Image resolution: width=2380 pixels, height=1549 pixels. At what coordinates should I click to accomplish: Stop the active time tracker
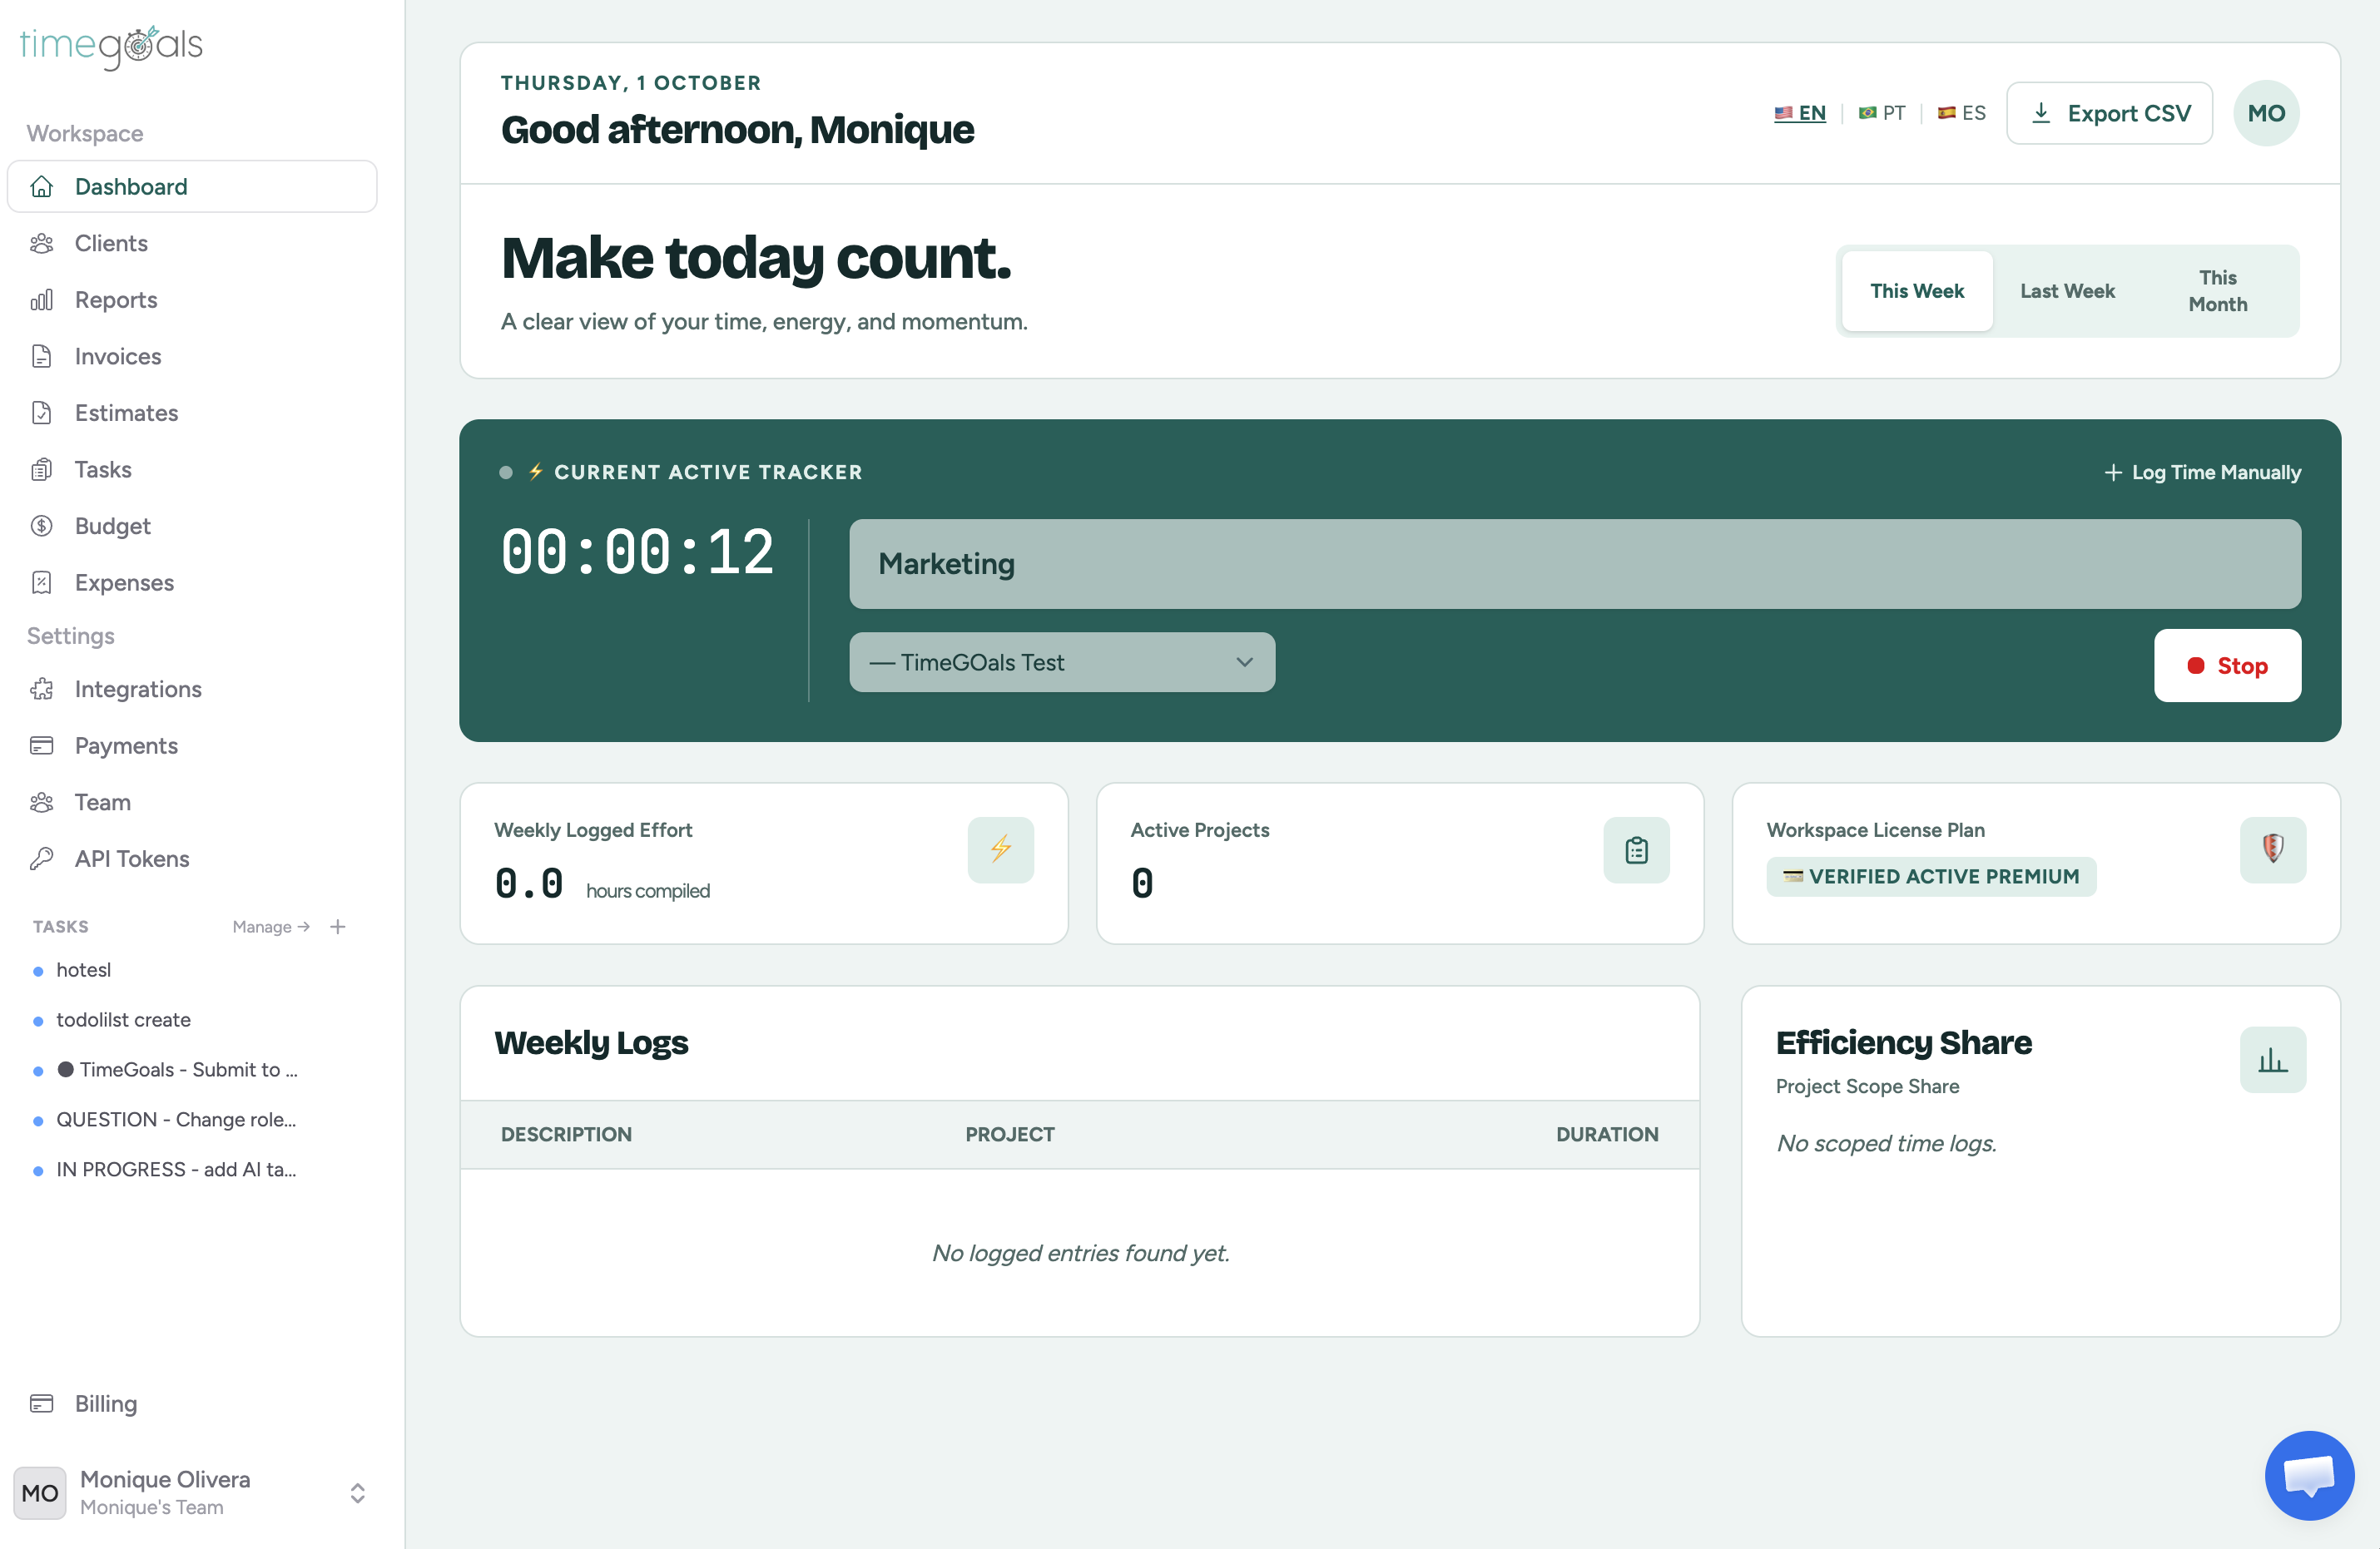(x=2227, y=666)
